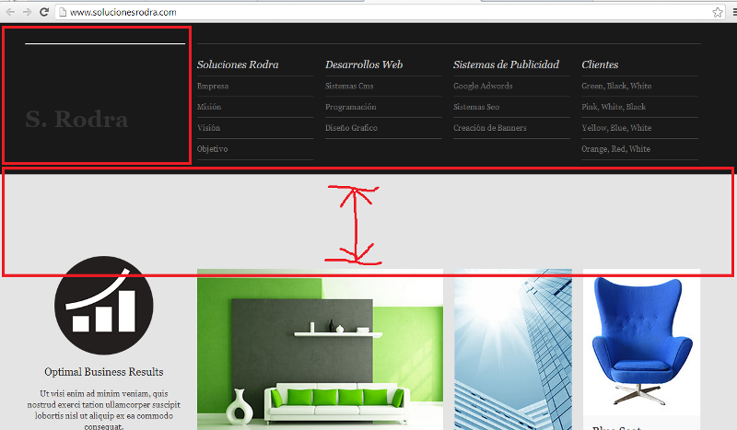Choose the Pink, White, Black link
The image size is (737, 430).
[614, 107]
